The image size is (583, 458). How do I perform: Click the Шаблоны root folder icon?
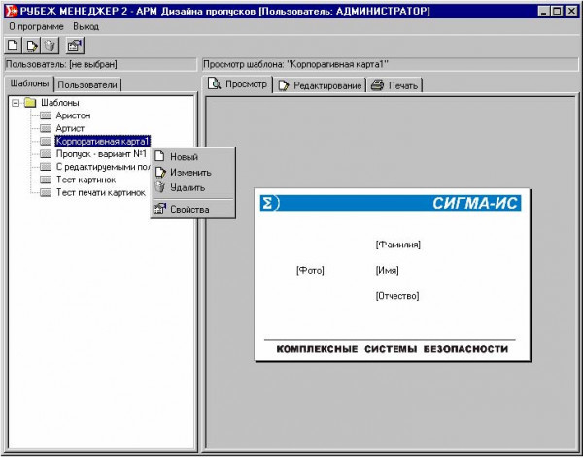point(30,103)
